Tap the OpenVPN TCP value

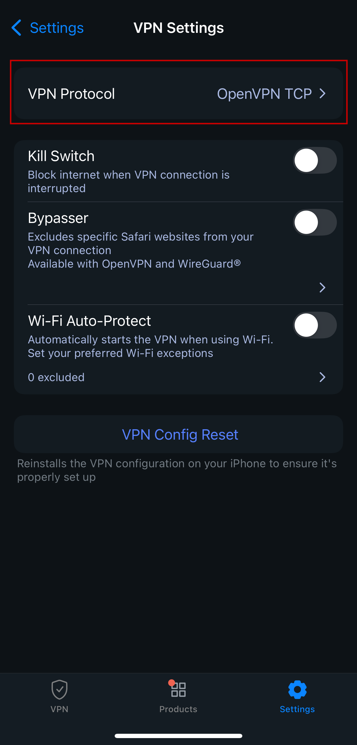coord(264,93)
